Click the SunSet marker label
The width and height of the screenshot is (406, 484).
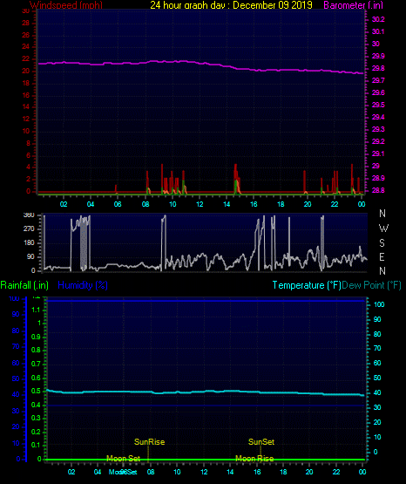coord(261,442)
